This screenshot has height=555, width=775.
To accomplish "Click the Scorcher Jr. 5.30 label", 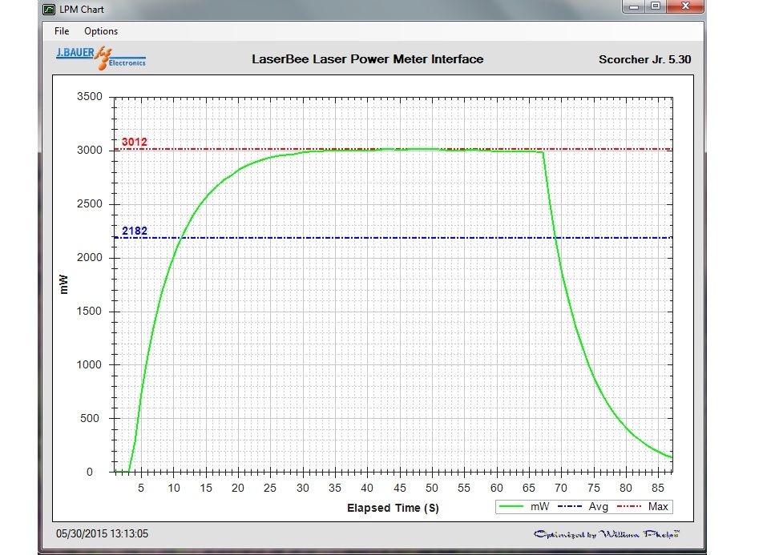I will pos(644,60).
